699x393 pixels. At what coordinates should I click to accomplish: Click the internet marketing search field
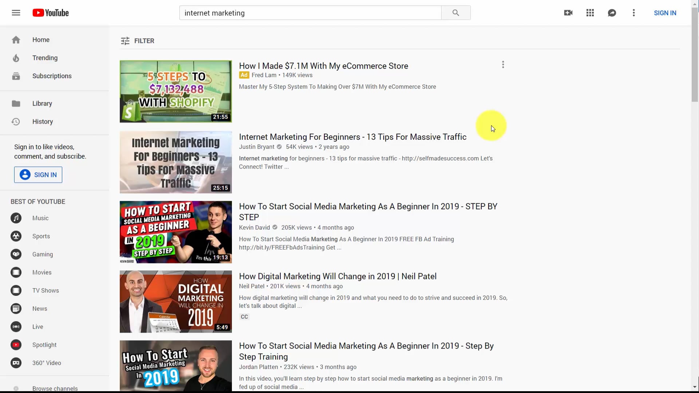tap(309, 13)
